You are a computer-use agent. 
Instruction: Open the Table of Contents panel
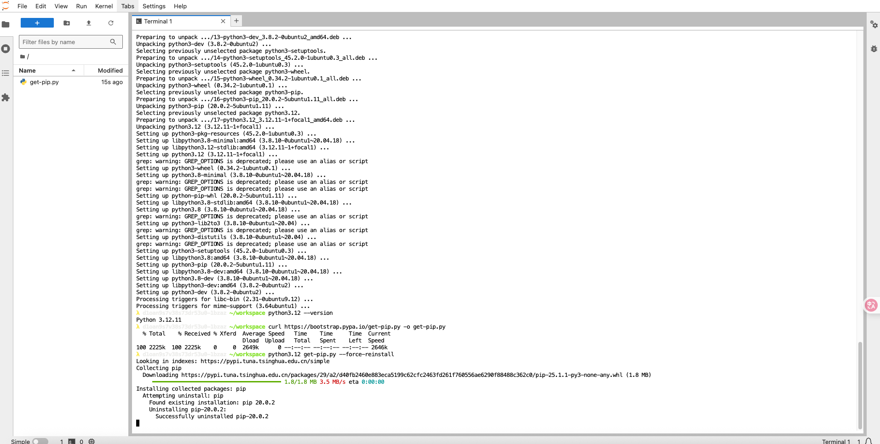coord(6,73)
